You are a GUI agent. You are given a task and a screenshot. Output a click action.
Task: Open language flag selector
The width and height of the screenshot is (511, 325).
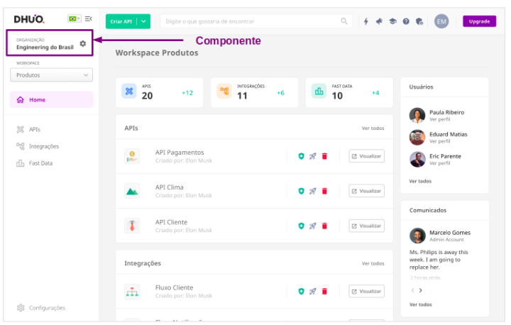point(75,19)
